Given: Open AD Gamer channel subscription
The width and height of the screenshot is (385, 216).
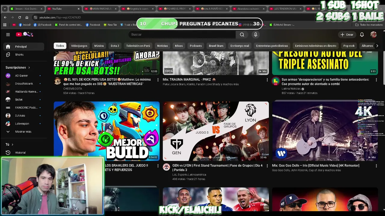Looking at the screenshot, I should 24,76.
